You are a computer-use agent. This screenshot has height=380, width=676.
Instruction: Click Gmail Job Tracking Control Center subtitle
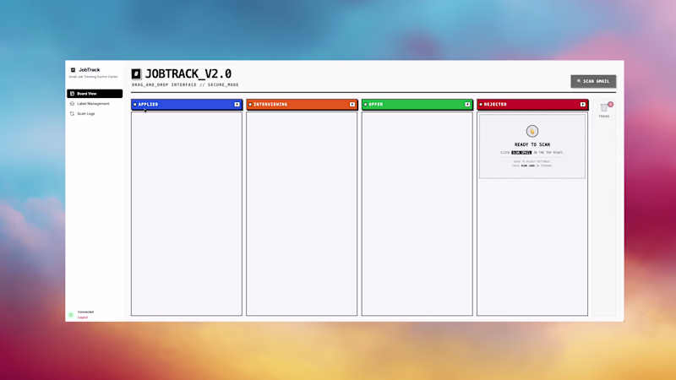point(93,77)
